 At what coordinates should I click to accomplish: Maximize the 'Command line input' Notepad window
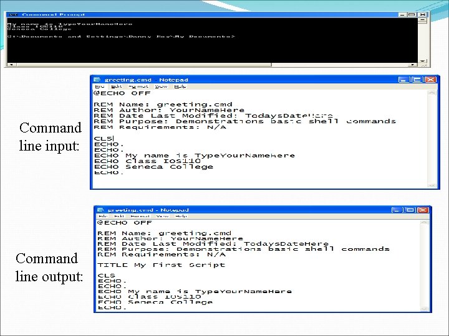tap(417, 80)
